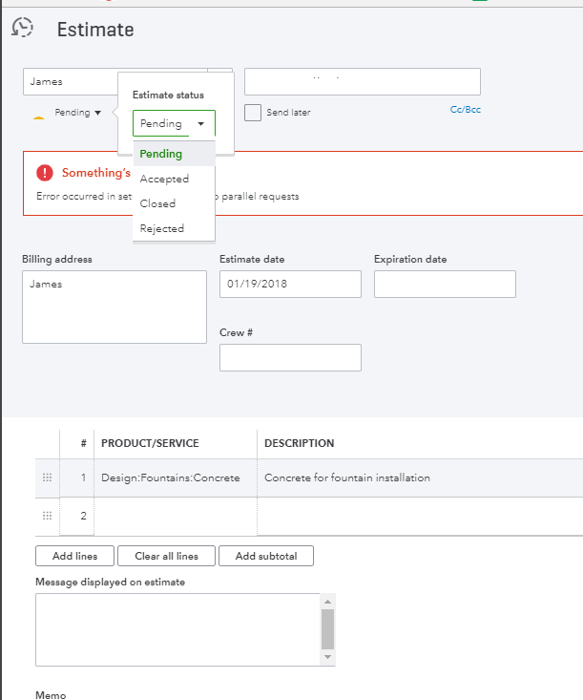This screenshot has width=583, height=700.
Task: Click the Estimate history clock icon
Action: click(22, 28)
